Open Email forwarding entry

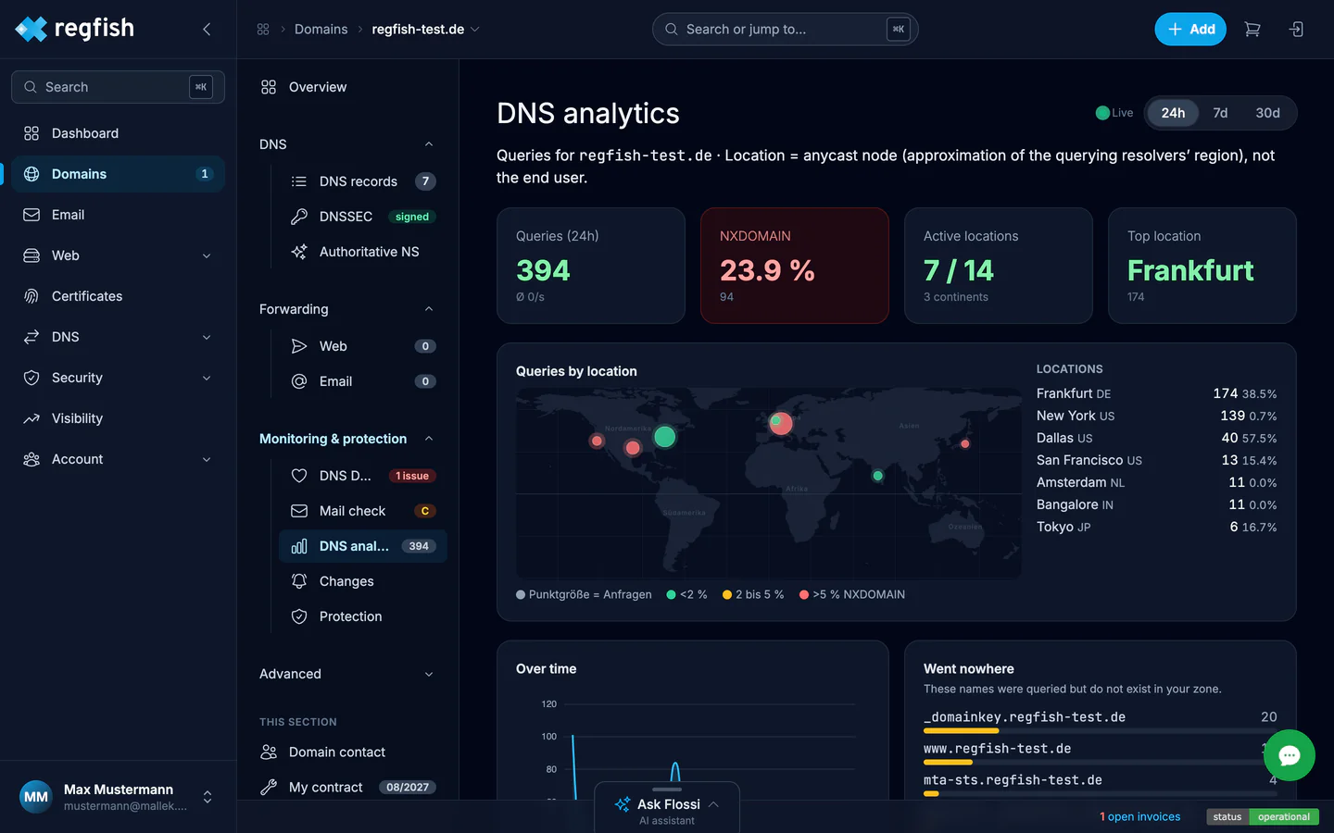[x=362, y=381]
